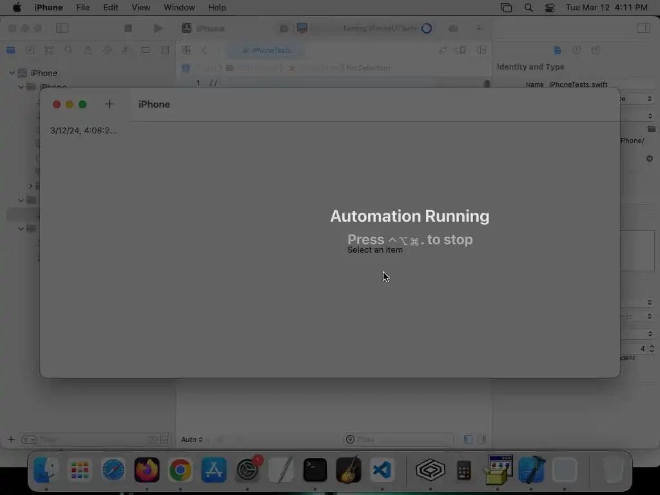Viewport: 660px width, 495px height.
Task: Open the Issue navigator warning icon
Action: (88, 50)
